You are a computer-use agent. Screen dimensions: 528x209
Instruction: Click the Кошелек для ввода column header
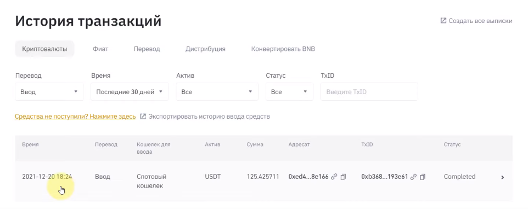[154, 148]
